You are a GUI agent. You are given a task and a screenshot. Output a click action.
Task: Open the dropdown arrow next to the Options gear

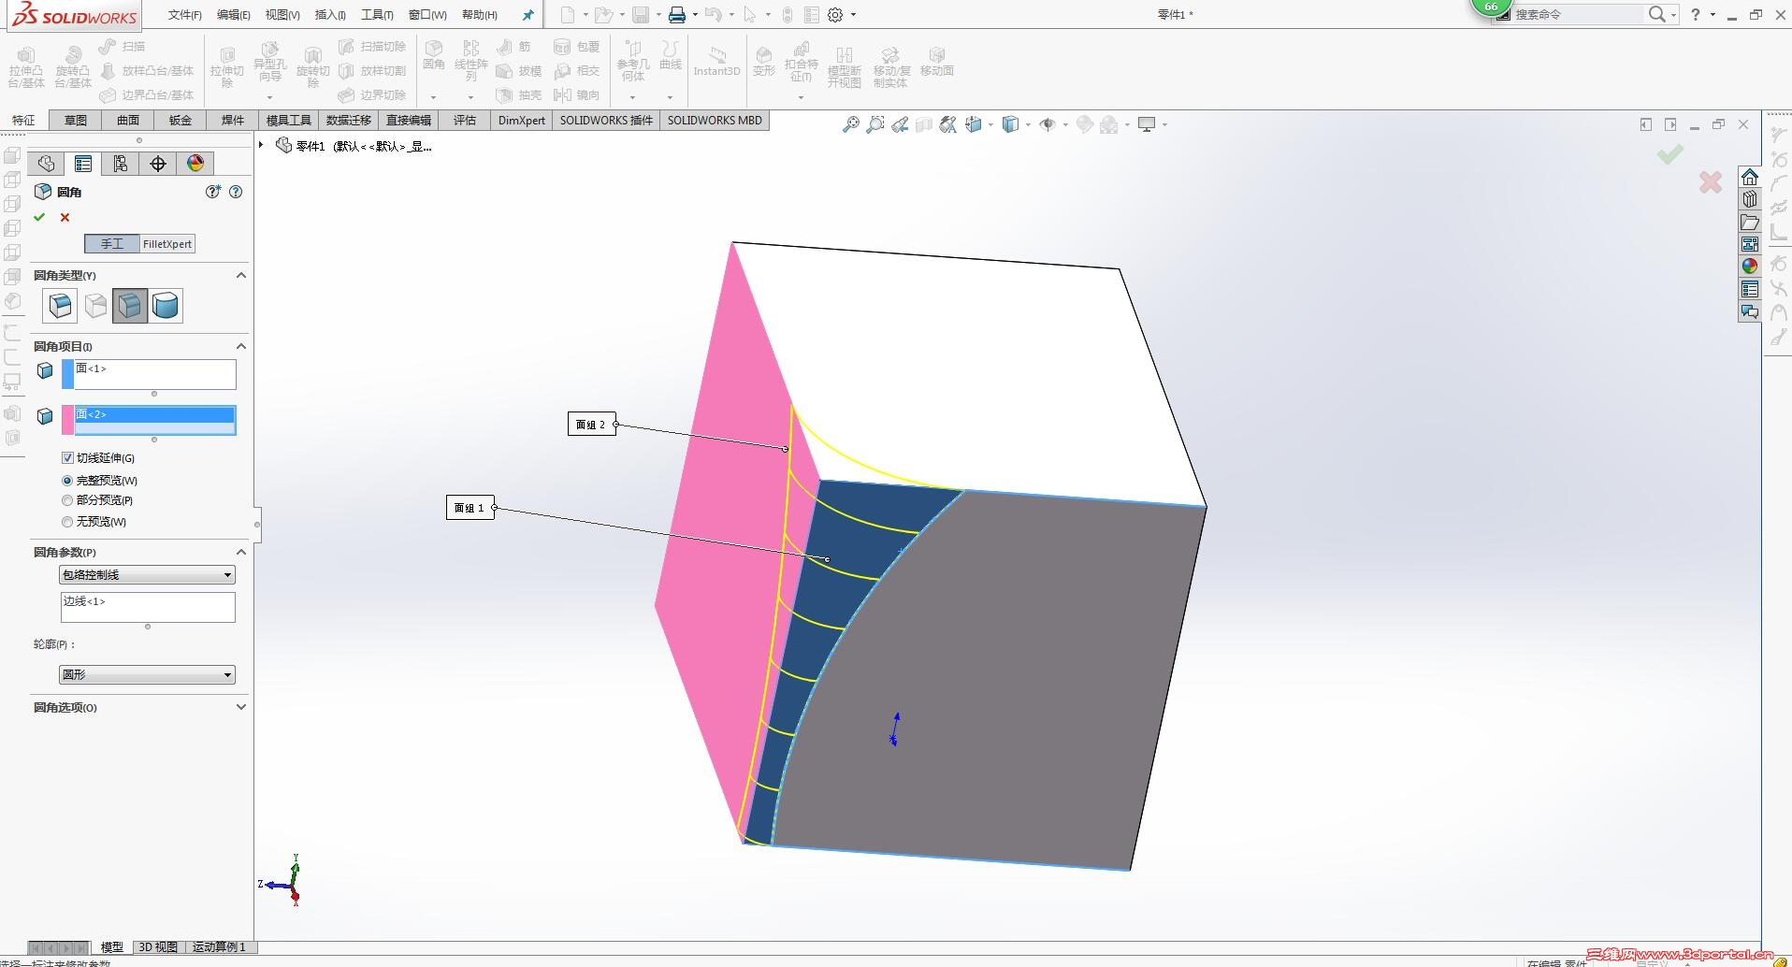853,15
